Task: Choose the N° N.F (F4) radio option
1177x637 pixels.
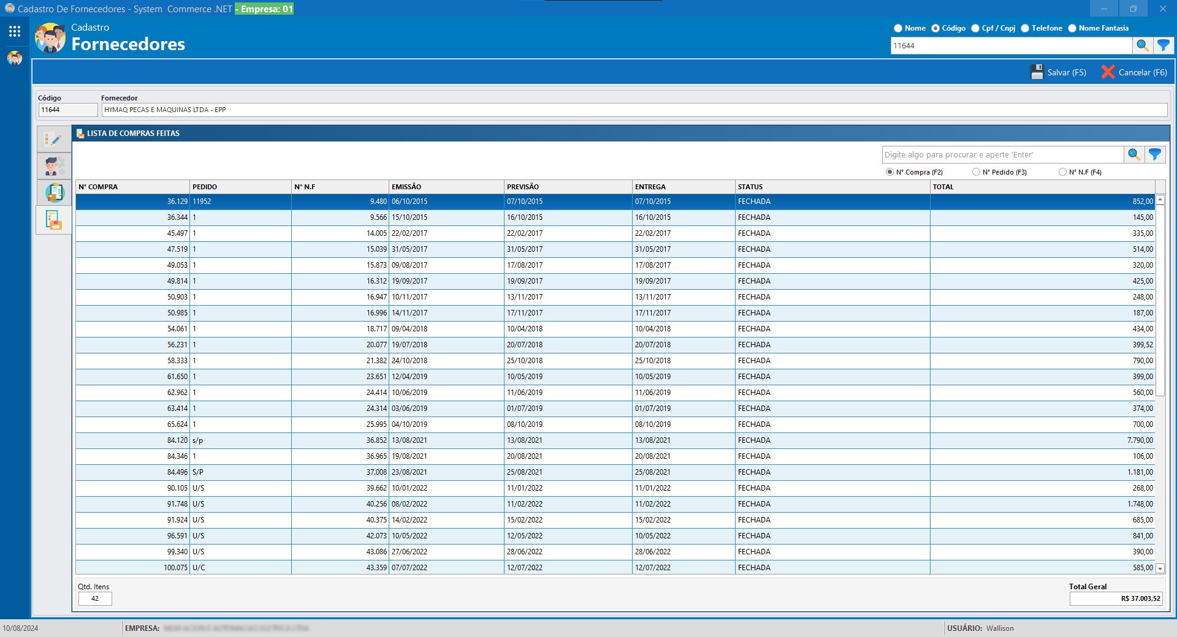Action: [x=1062, y=172]
